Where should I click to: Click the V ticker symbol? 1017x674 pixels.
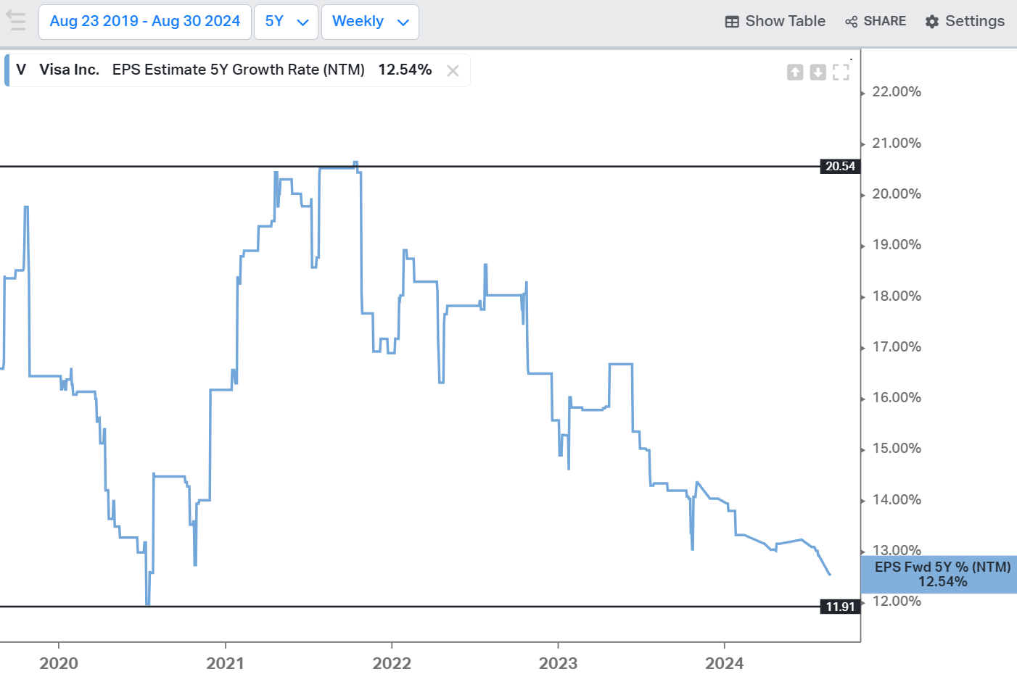(x=21, y=70)
